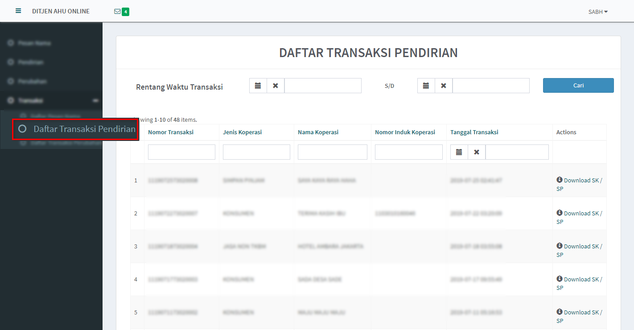This screenshot has height=330, width=634.
Task: Clear the end date with X icon
Action: (444, 86)
